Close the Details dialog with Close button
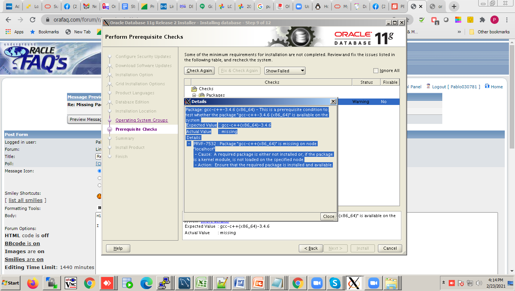 tap(328, 216)
